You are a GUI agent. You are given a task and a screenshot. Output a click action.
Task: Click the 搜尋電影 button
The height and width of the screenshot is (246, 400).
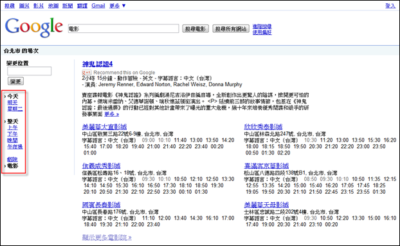(195, 29)
